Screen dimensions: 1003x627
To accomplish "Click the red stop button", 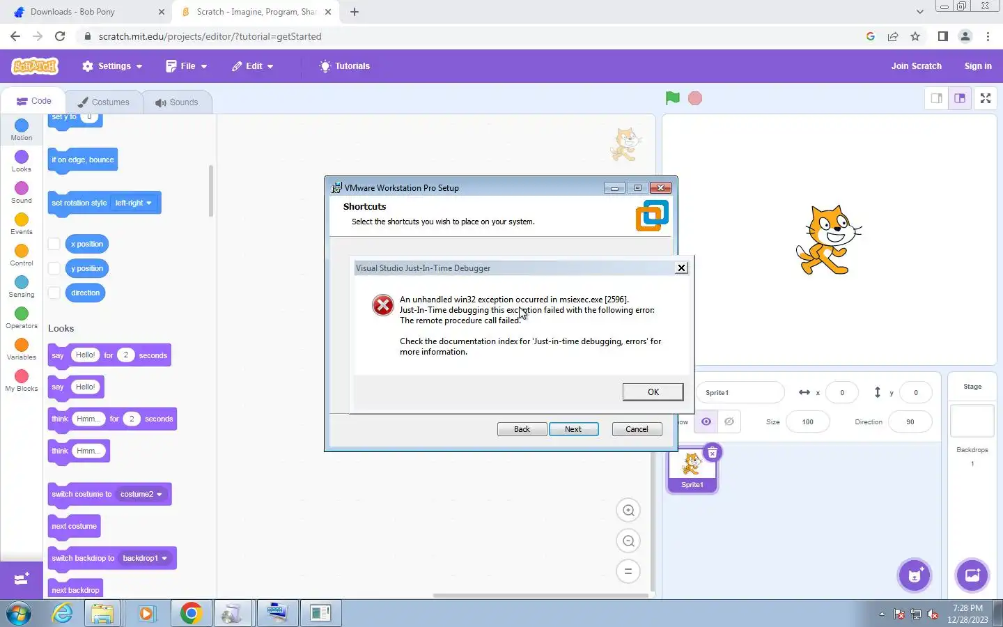I will 695,98.
